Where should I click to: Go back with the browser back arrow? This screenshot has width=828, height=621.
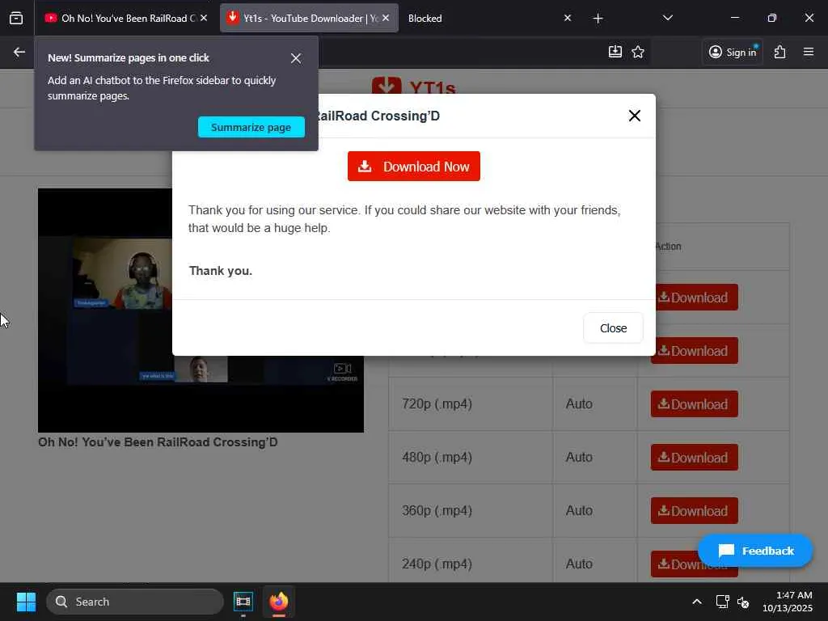tap(19, 52)
